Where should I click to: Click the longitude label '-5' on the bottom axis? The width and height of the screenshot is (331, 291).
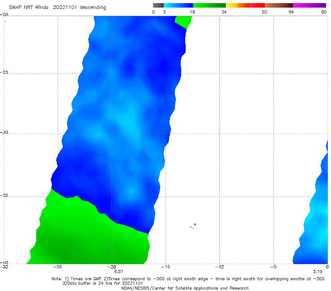273,267
